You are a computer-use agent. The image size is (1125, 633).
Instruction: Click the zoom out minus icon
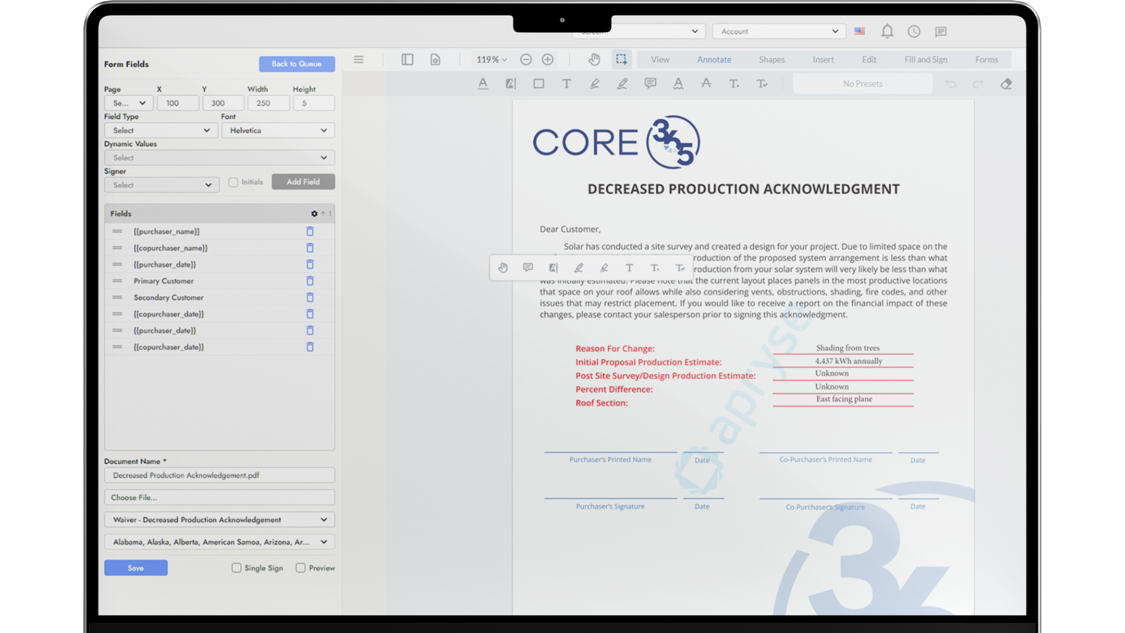pos(525,60)
